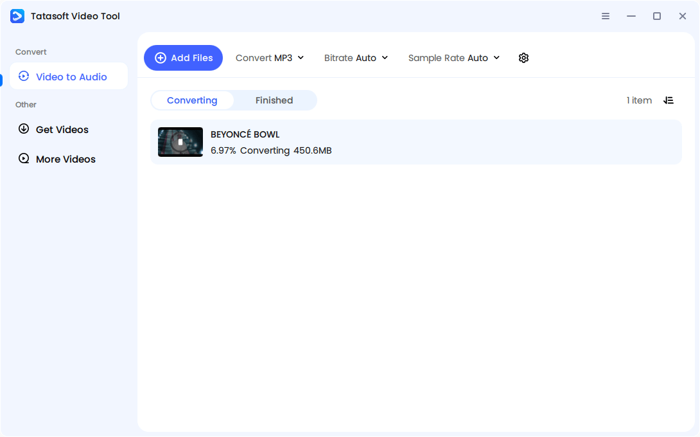
Task: Open the hamburger menu icon
Action: point(606,15)
